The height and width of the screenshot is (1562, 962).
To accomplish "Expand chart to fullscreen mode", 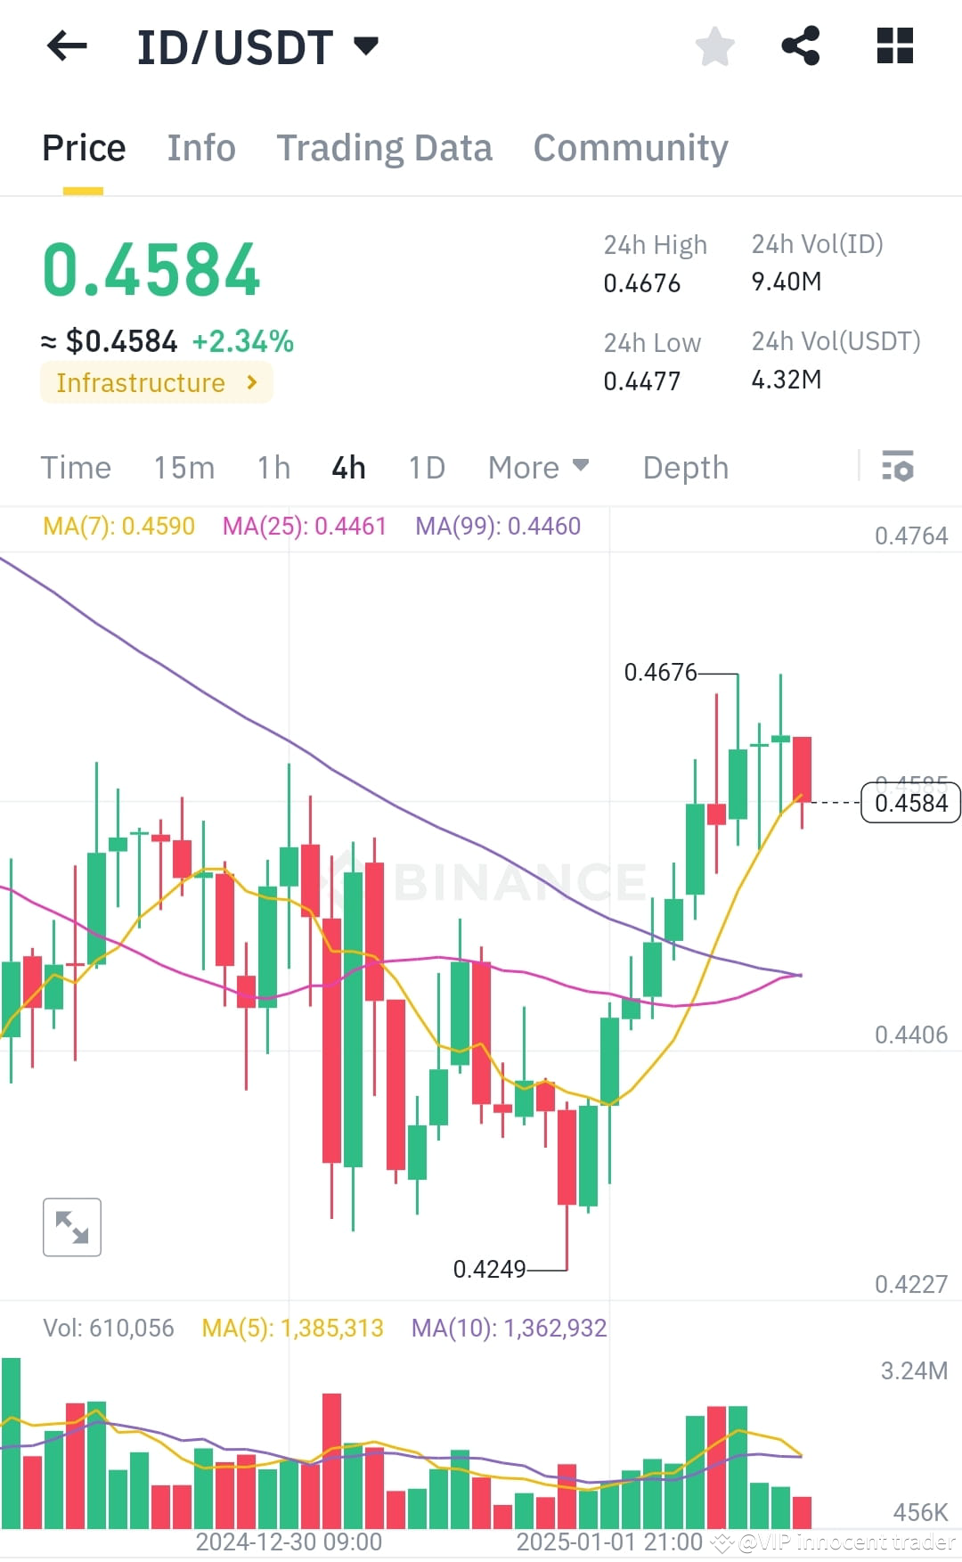I will click(71, 1227).
